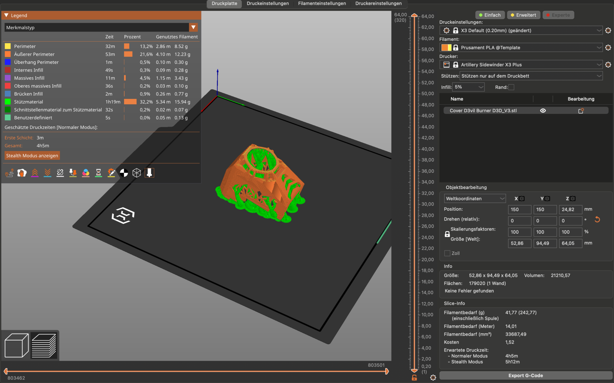Toggle the seams visibility icon
The width and height of the screenshot is (614, 383).
click(60, 173)
